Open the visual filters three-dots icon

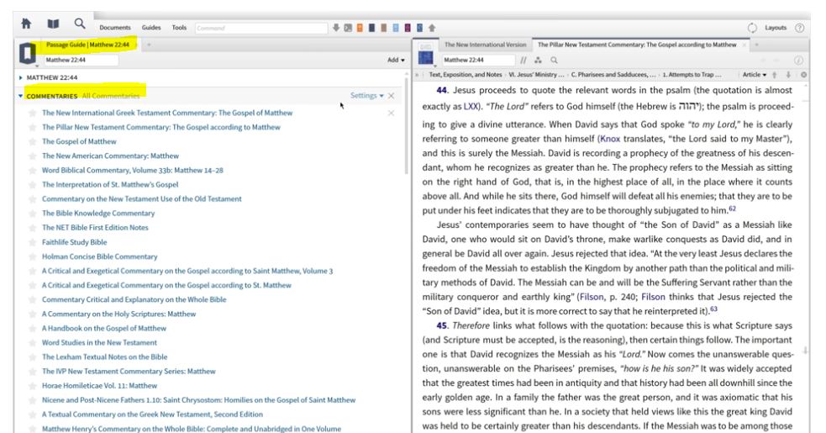point(539,61)
